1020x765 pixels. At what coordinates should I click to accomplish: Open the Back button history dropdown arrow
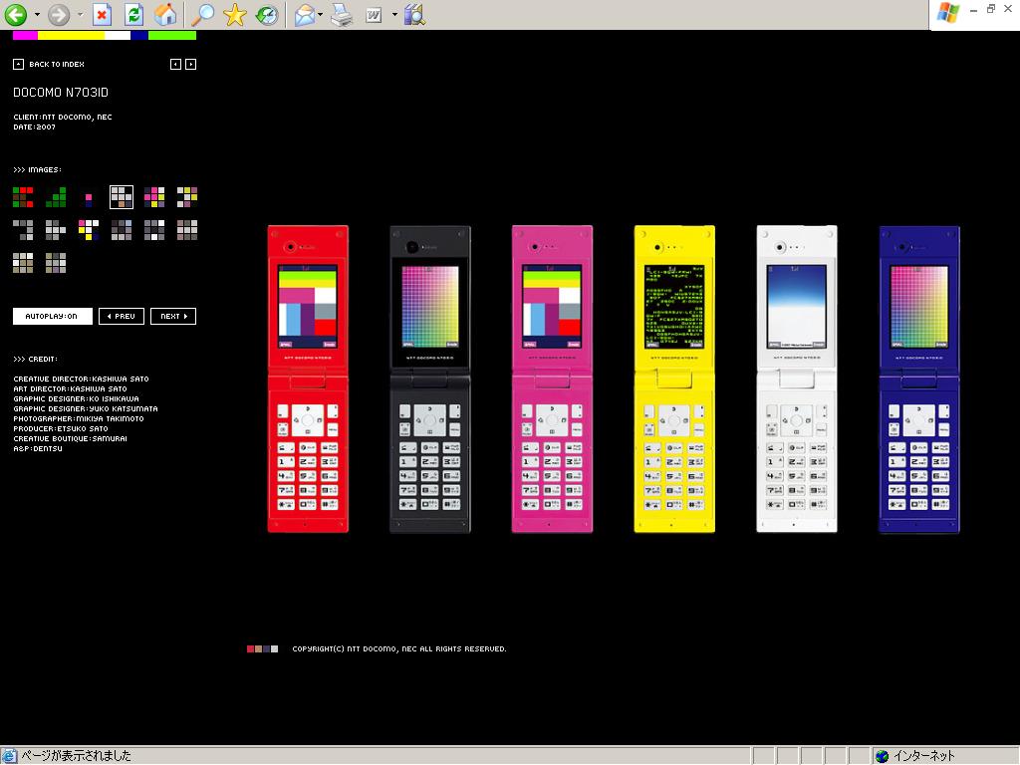pos(37,14)
